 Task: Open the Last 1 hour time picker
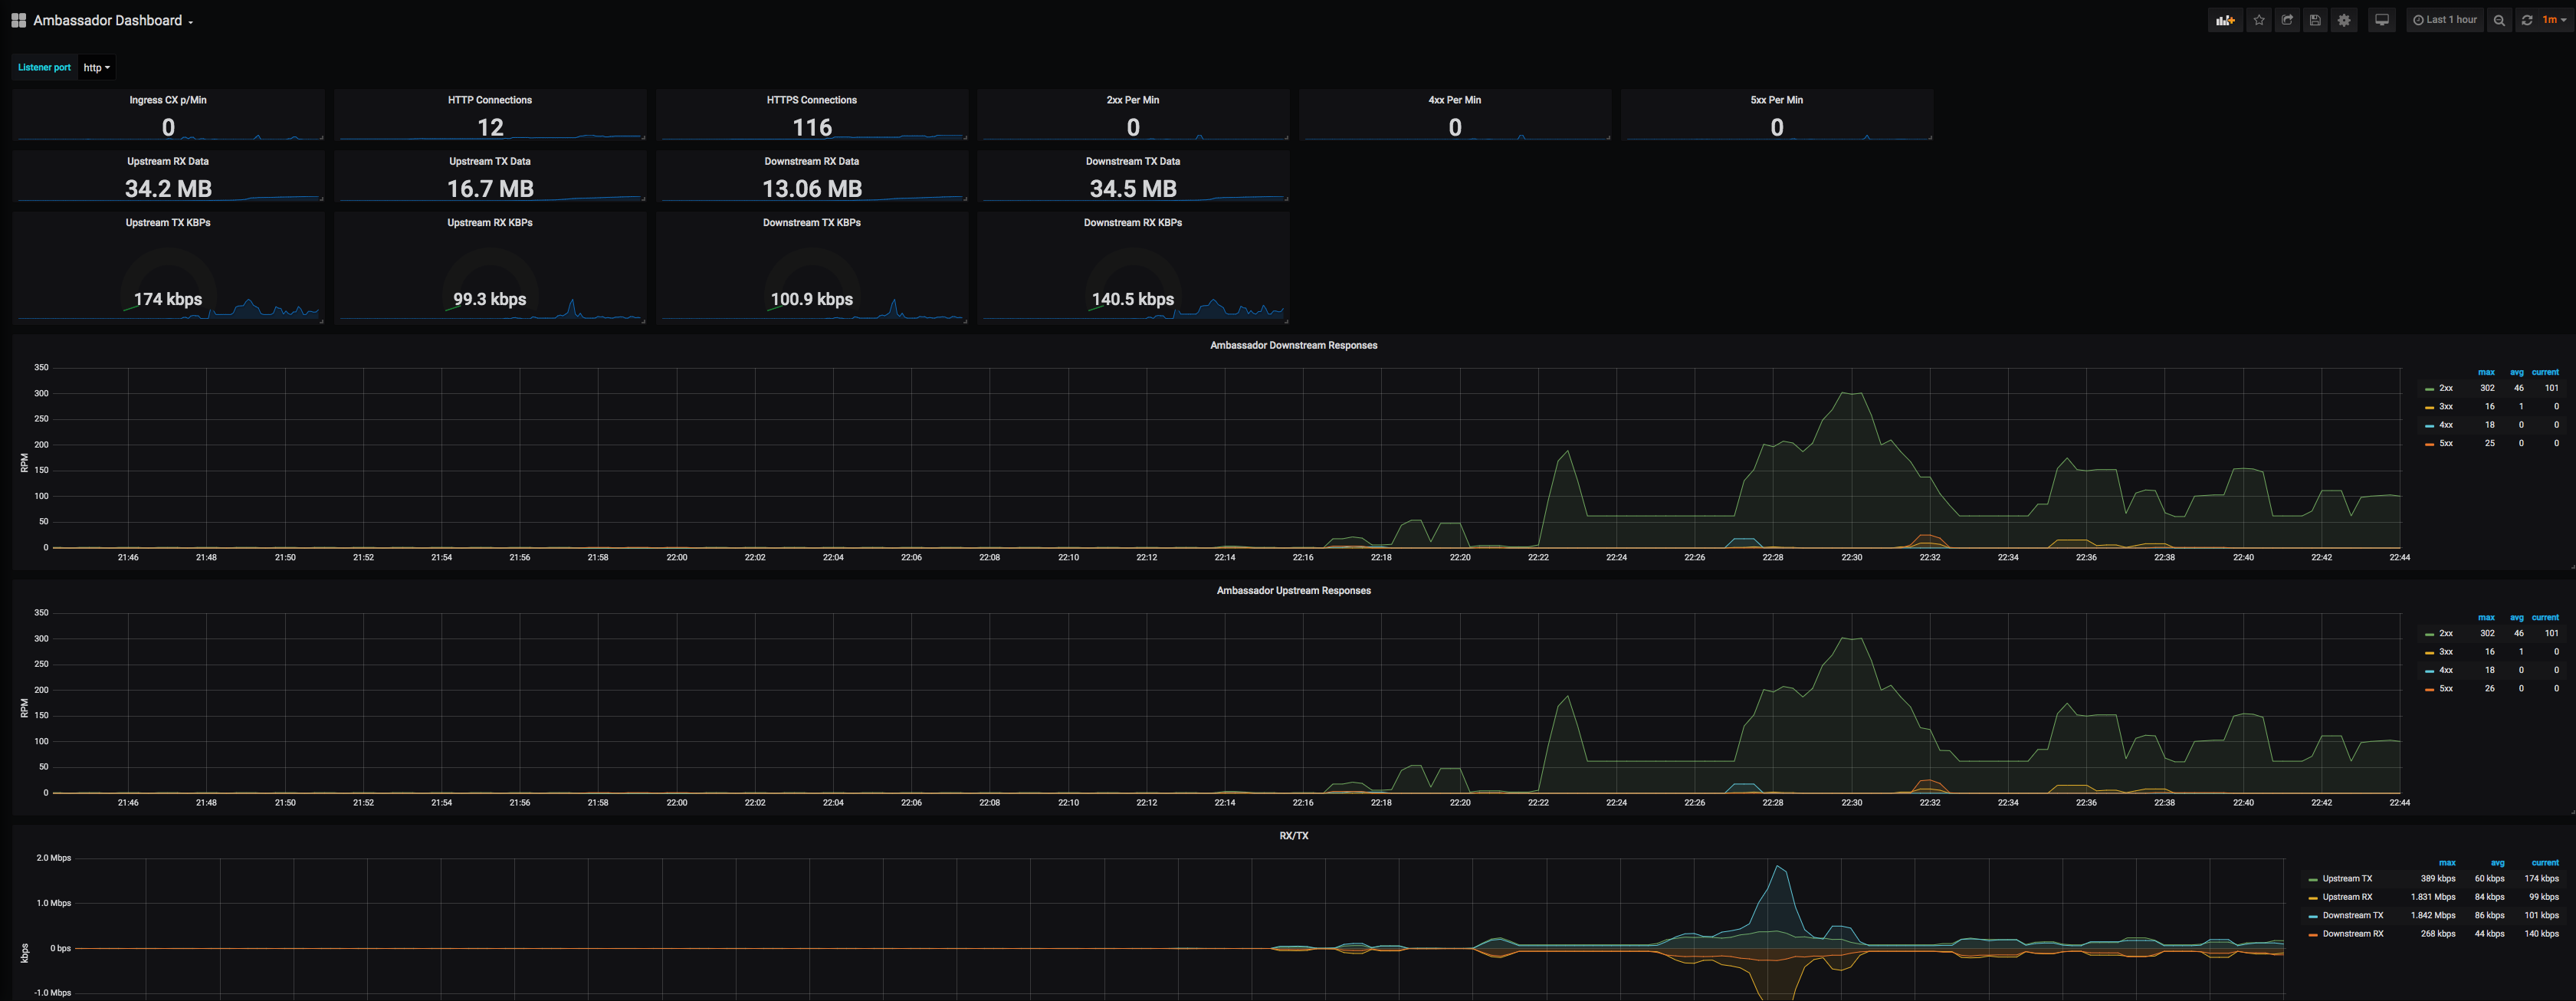pos(2444,20)
